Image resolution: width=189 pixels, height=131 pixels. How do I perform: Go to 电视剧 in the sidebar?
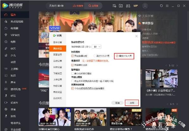click(x=15, y=28)
